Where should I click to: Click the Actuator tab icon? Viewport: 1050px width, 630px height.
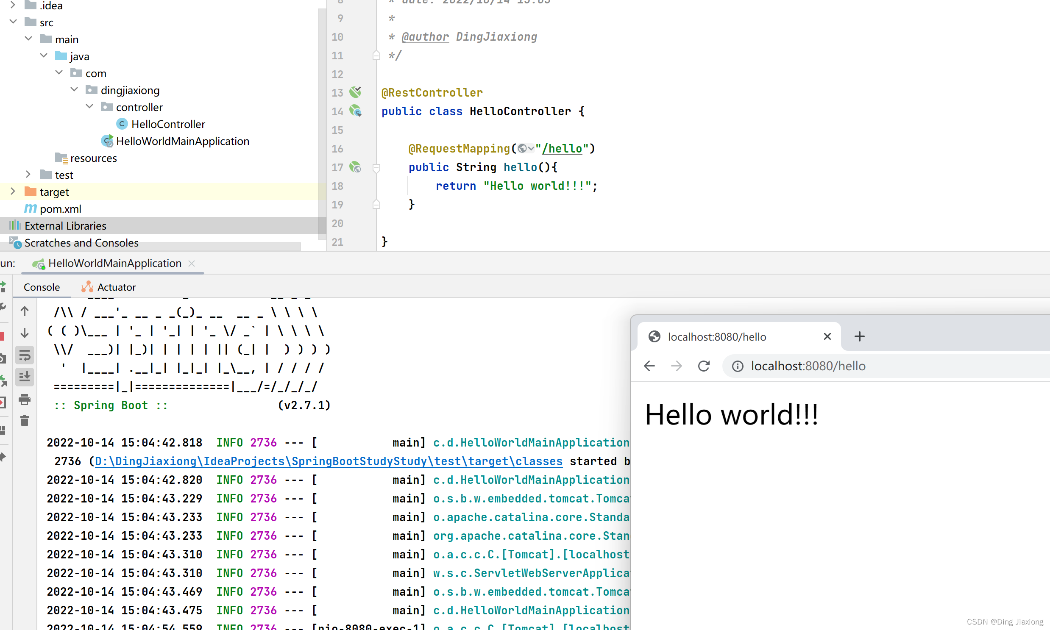[87, 287]
